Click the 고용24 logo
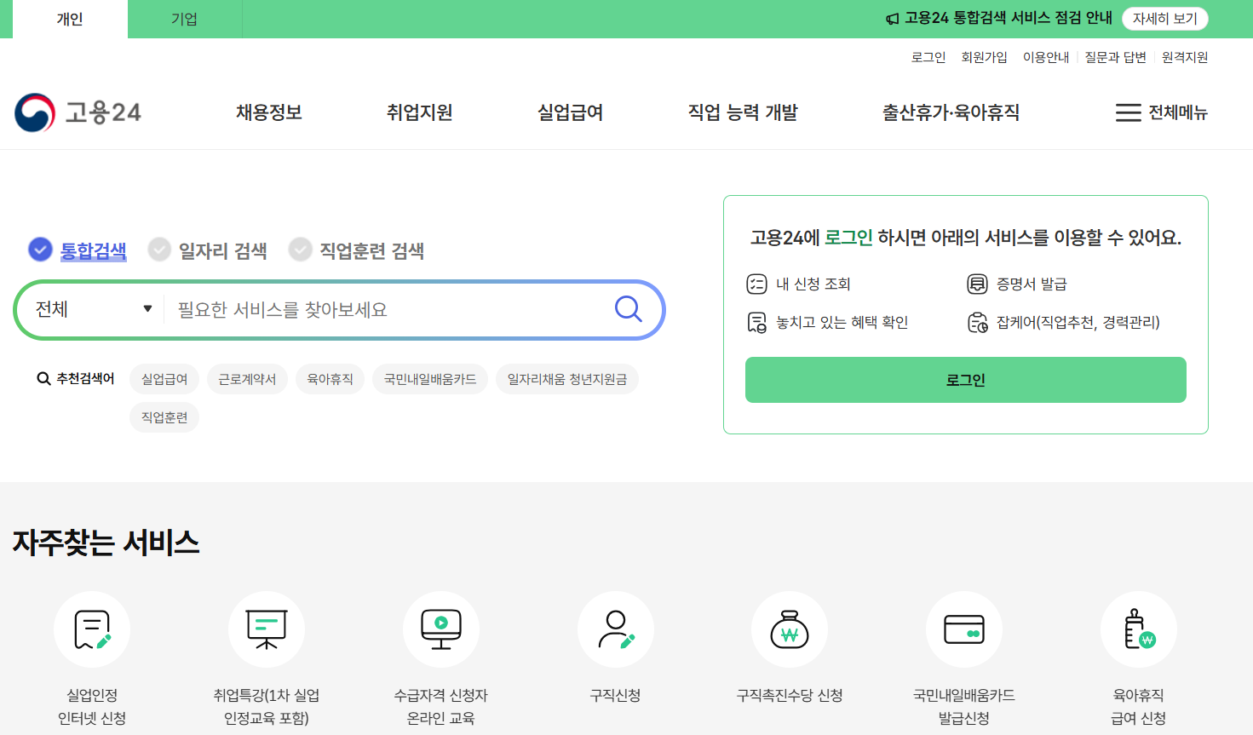 coord(78,112)
